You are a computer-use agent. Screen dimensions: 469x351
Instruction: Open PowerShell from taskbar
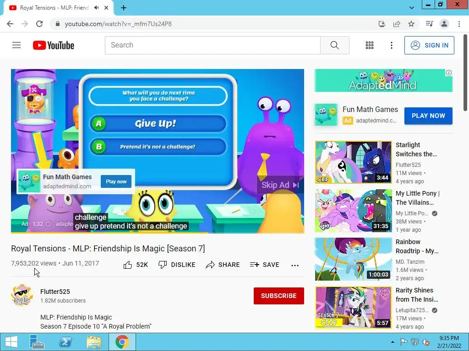[x=65, y=342]
